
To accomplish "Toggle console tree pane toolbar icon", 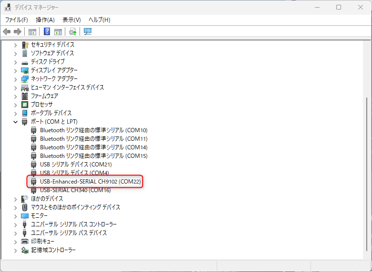I will click(x=32, y=31).
